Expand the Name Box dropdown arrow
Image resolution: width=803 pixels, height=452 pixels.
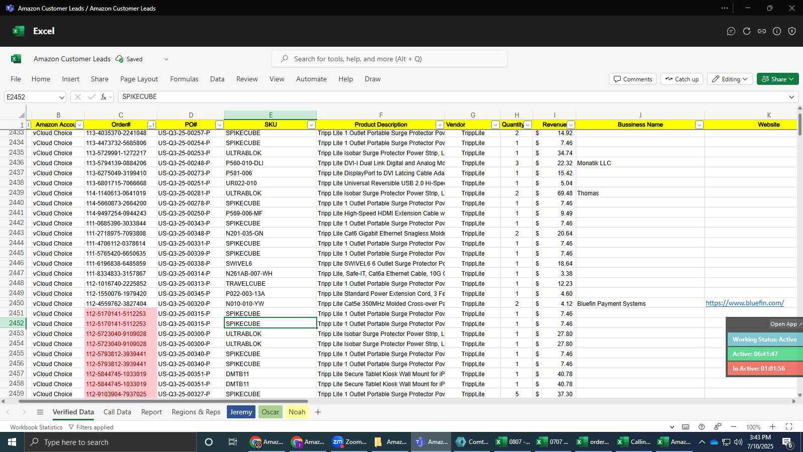coord(62,97)
